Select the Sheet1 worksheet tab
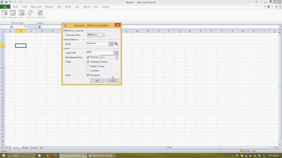This screenshot has width=282, height=158. click(x=16, y=147)
